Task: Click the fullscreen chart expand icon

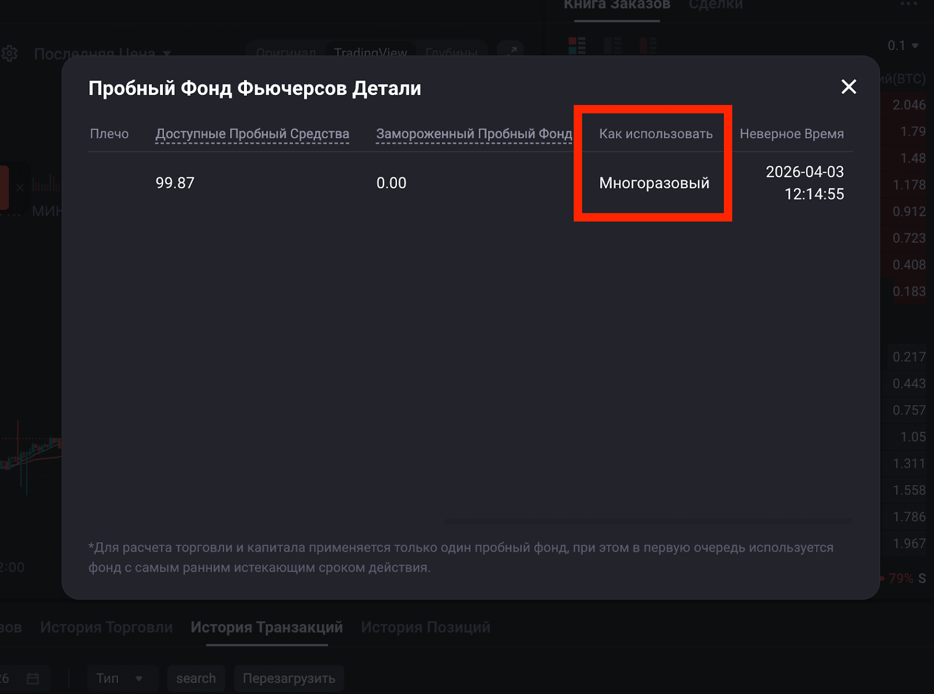Action: [x=511, y=51]
